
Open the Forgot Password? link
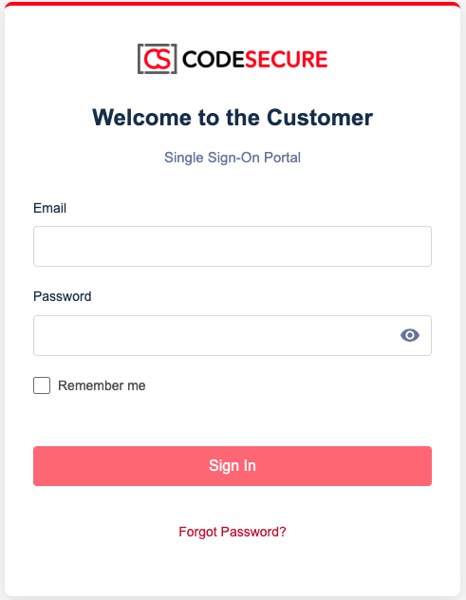coord(233,532)
